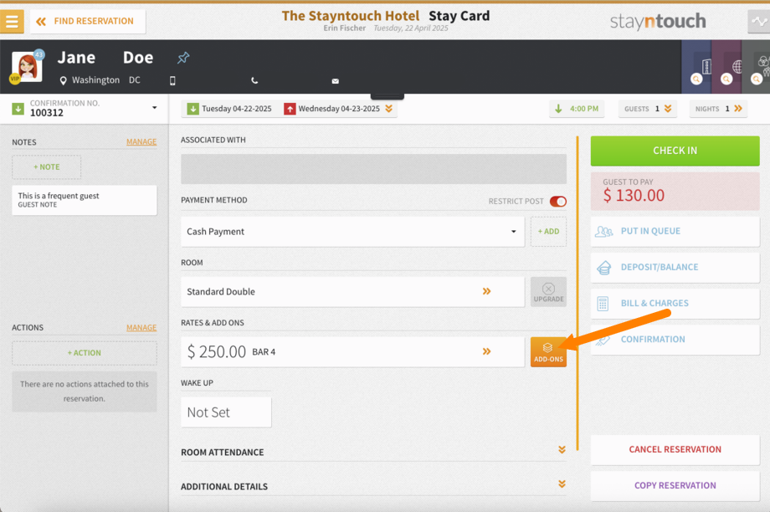Click the green down arrow beside 4:00 PM
770x512 pixels.
click(558, 109)
